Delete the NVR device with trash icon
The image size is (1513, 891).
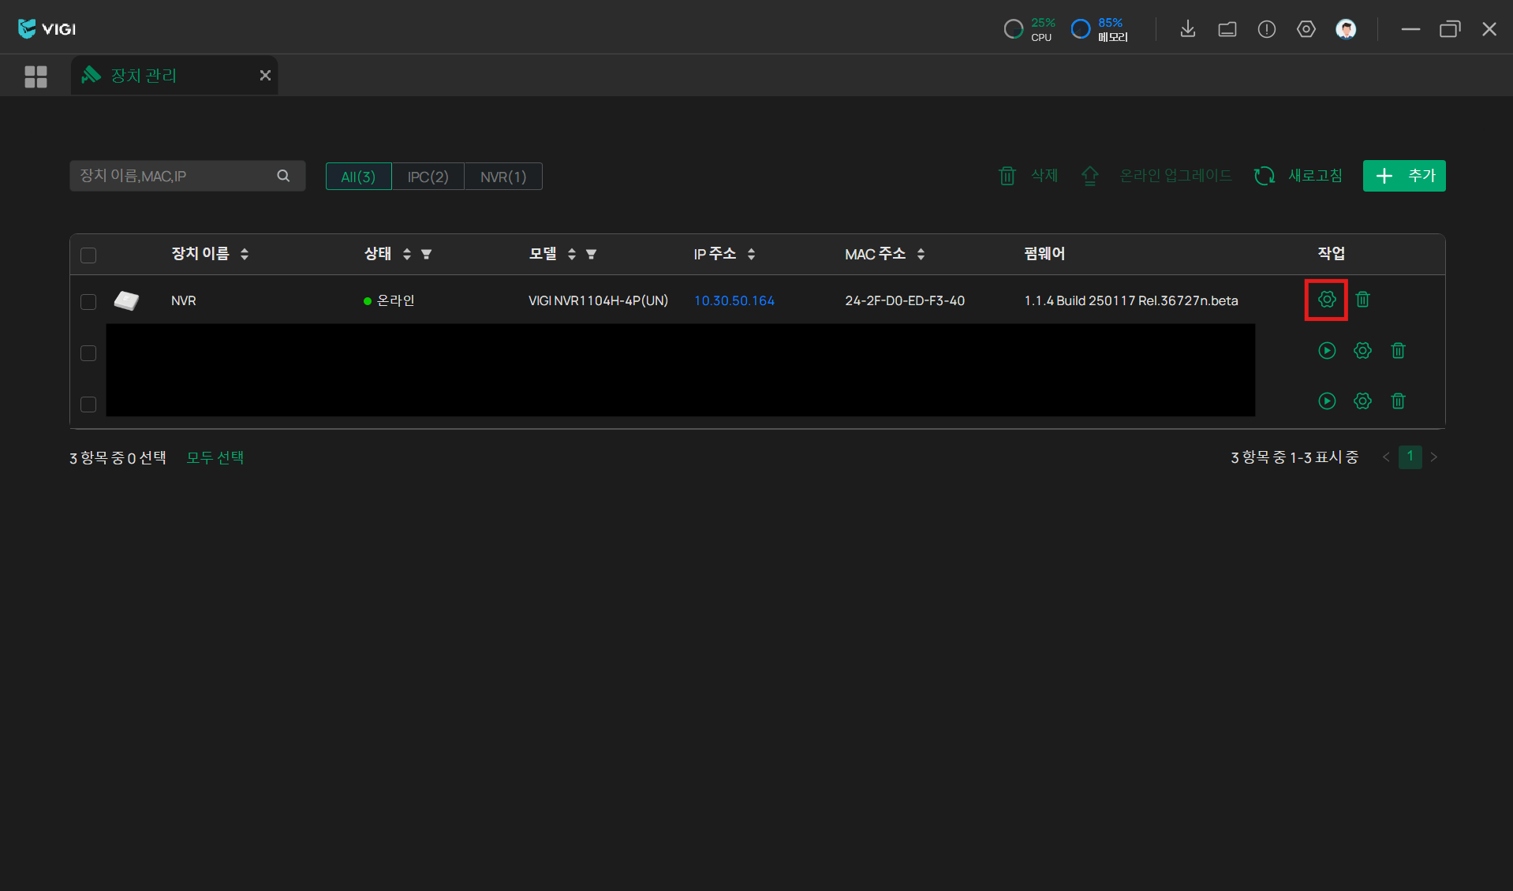pyautogui.click(x=1362, y=300)
